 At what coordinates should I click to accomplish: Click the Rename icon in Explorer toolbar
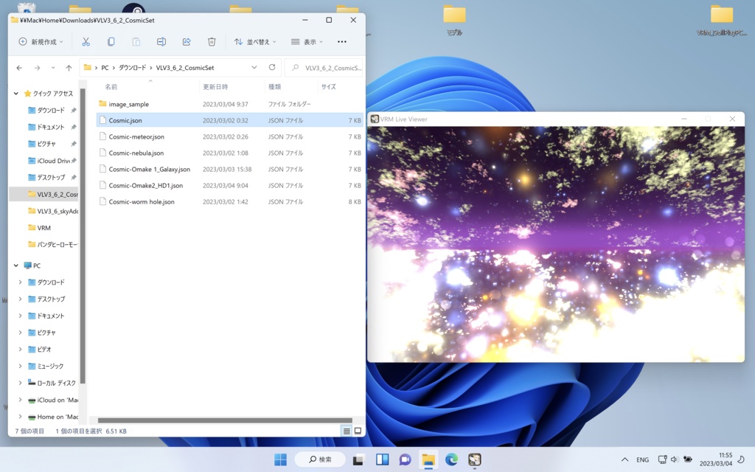[161, 42]
